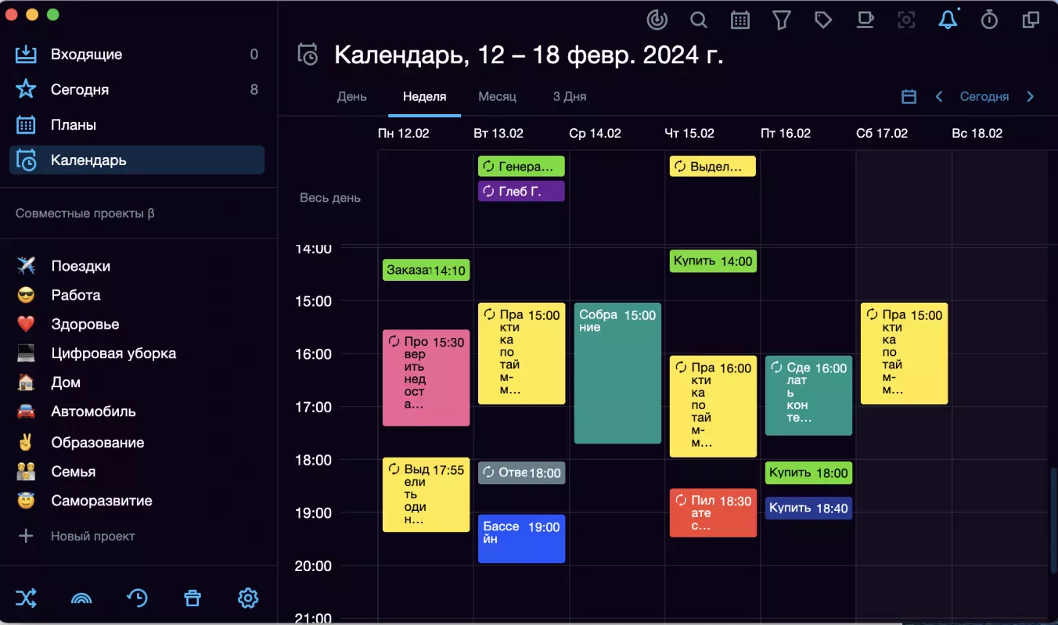1058x625 pixels.
Task: Open notifications bell icon
Action: point(948,20)
